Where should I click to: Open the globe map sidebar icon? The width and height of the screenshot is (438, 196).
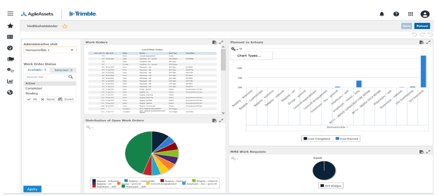pos(10,92)
